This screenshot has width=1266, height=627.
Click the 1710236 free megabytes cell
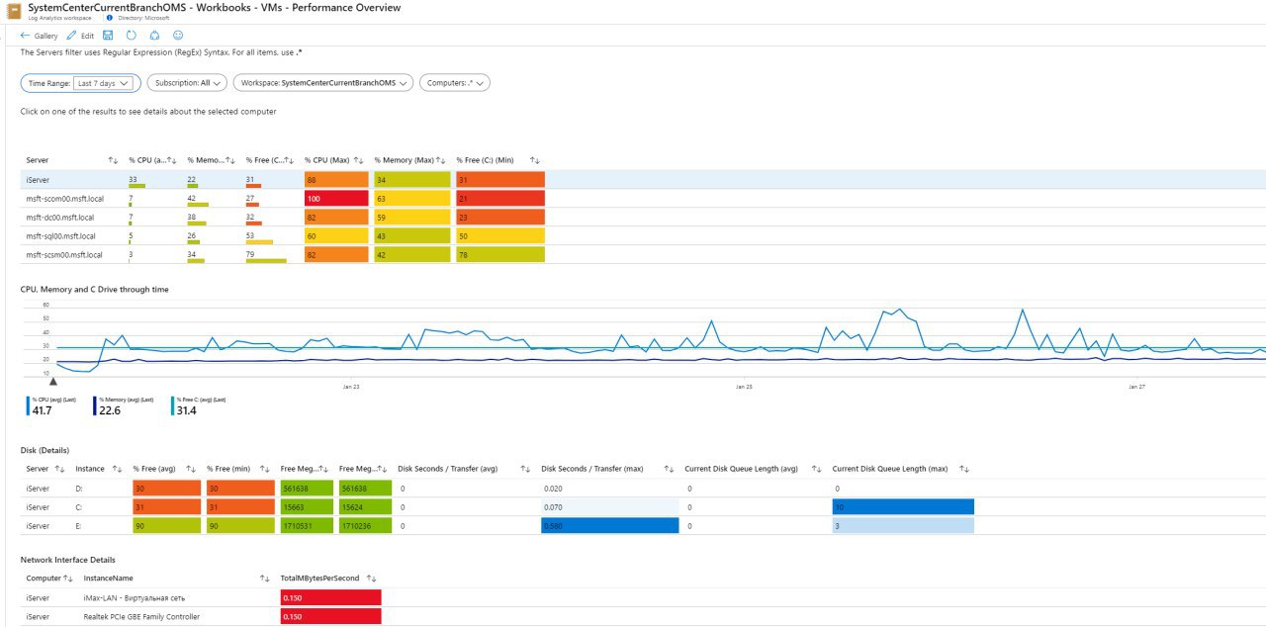click(365, 526)
